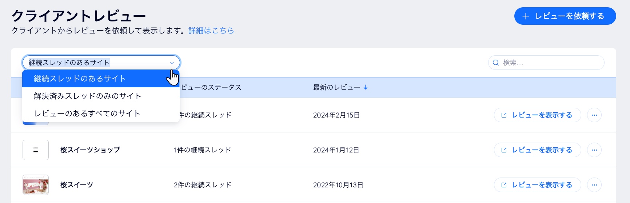This screenshot has height=203, width=630.
Task: Show review for 2024年2月15日 row
Action: (537, 115)
